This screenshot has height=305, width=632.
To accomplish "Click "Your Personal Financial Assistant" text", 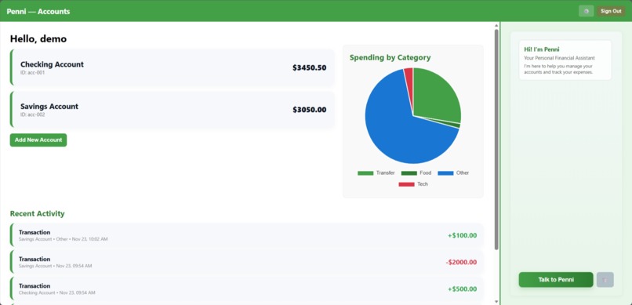I will (x=559, y=58).
